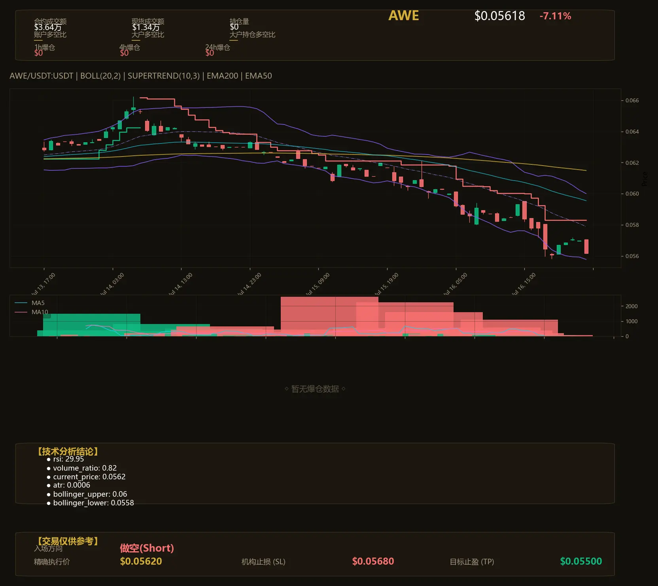
Task: Click the 大户持仓多空比 label
Action: pos(252,35)
